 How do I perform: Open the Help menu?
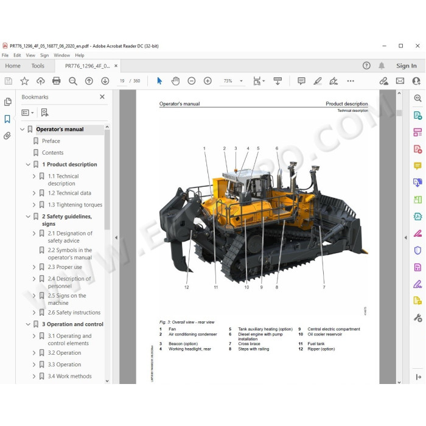pos(80,55)
